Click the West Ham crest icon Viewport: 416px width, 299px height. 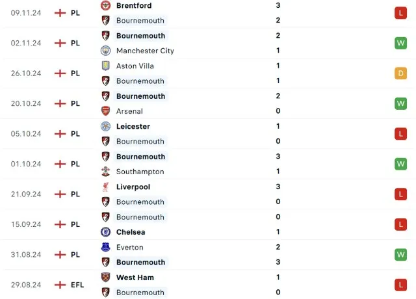click(106, 278)
